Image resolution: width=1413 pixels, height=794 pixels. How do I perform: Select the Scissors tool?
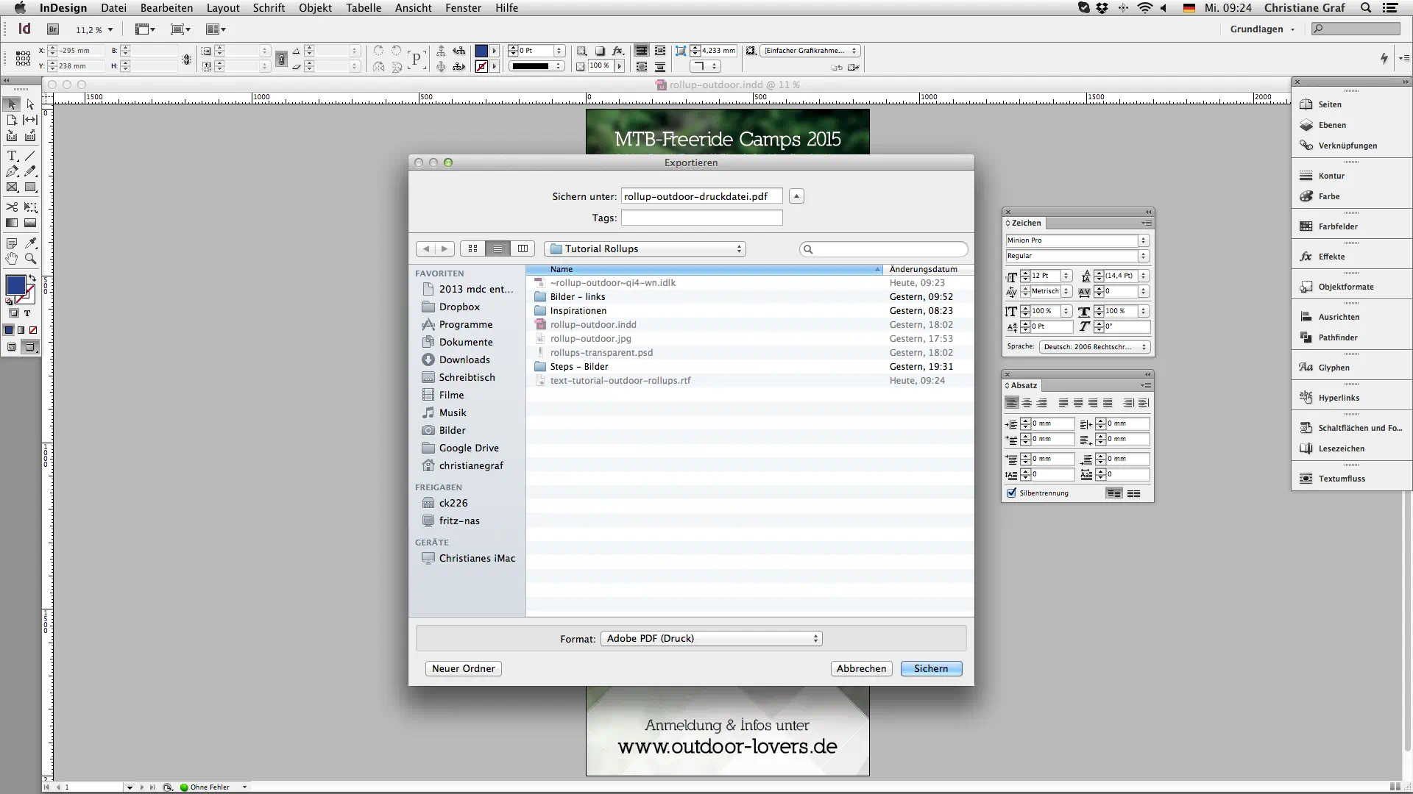point(12,207)
